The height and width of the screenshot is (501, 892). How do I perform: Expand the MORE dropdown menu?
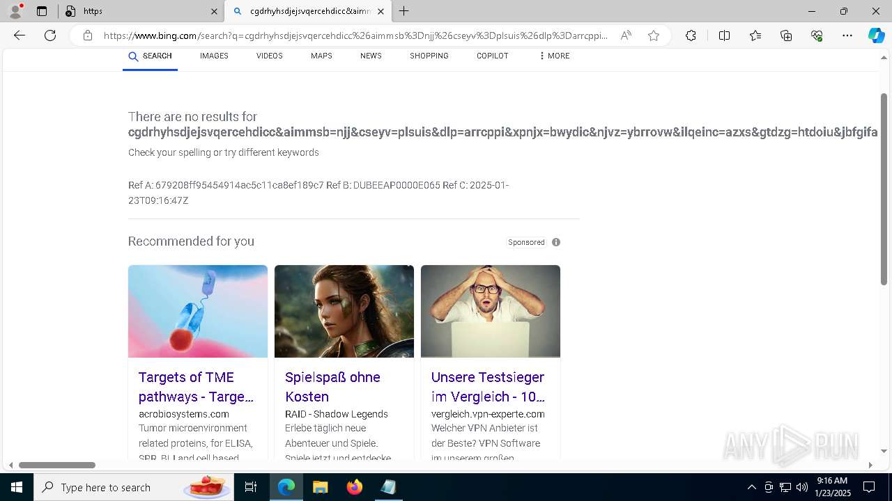pos(555,56)
